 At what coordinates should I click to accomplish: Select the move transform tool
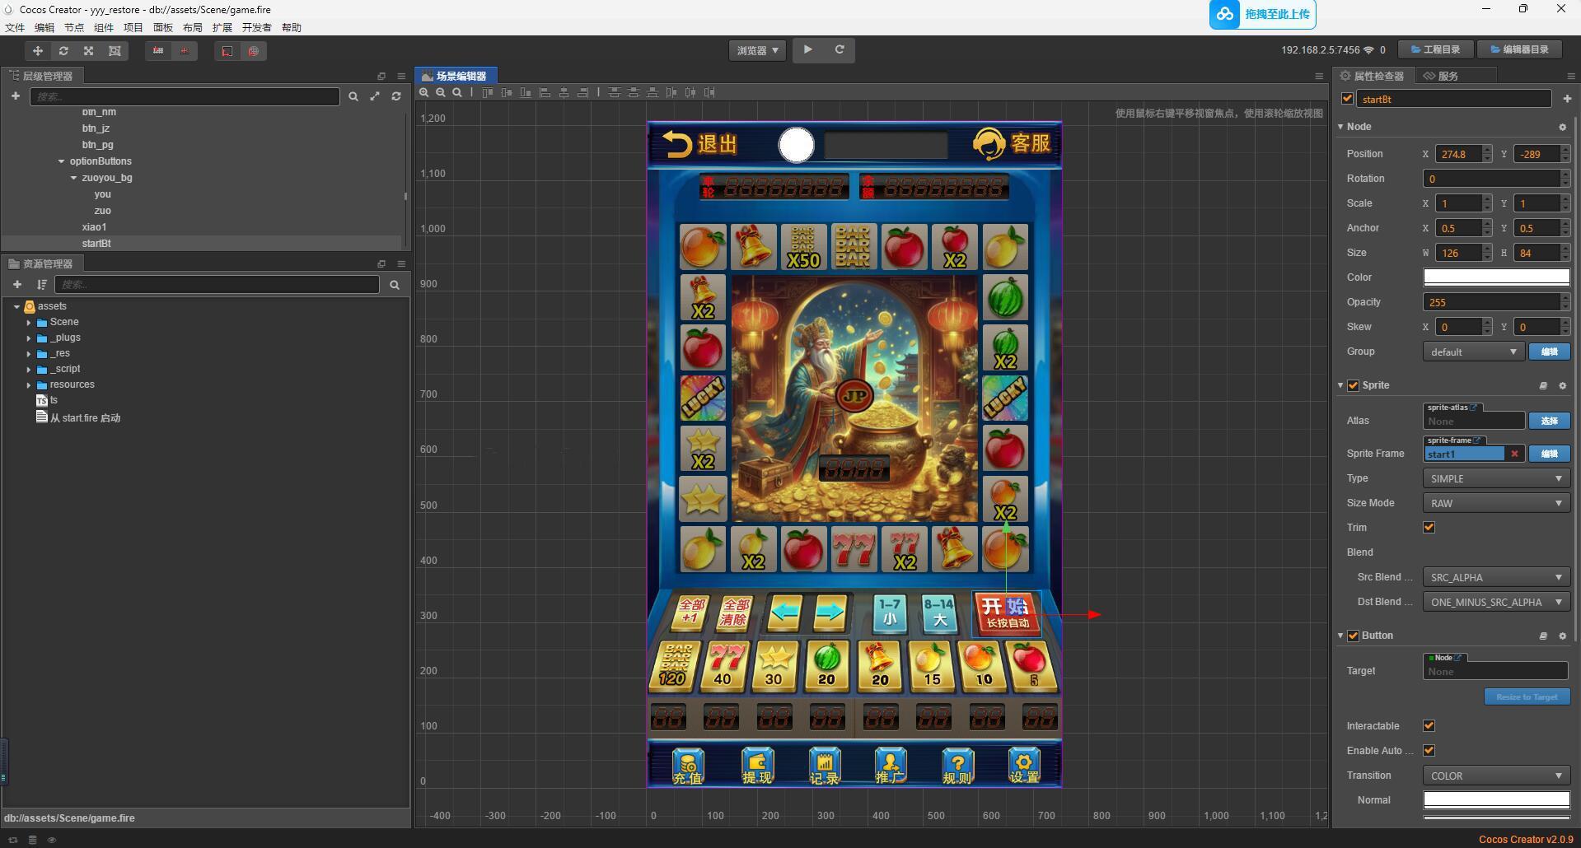click(37, 51)
